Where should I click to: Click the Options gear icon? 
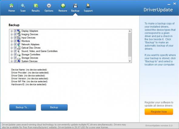49,5
